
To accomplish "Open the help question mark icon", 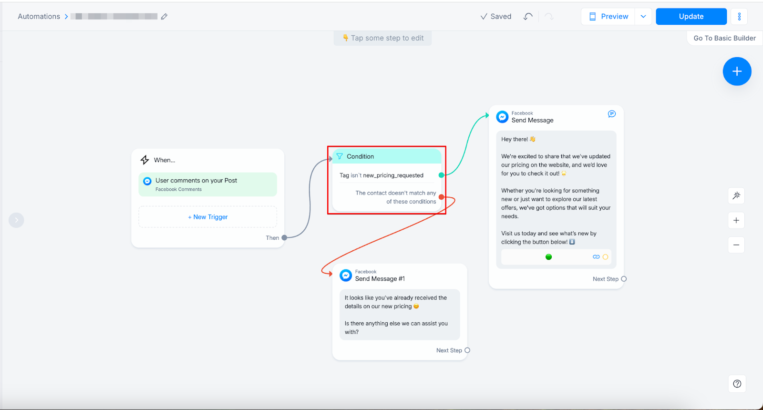I will [x=737, y=384].
